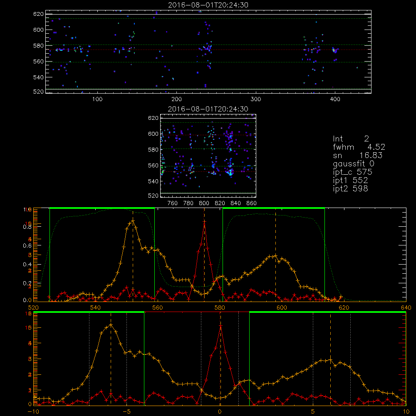
Task: Click the 800 x-axis label on middle plot
Action: tap(204, 203)
